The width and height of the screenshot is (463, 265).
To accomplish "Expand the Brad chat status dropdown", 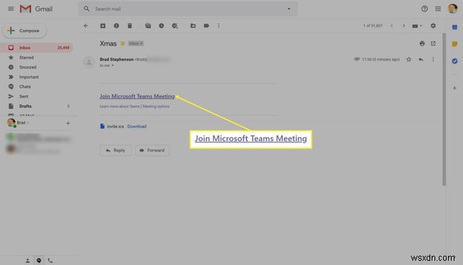I will (28, 123).
